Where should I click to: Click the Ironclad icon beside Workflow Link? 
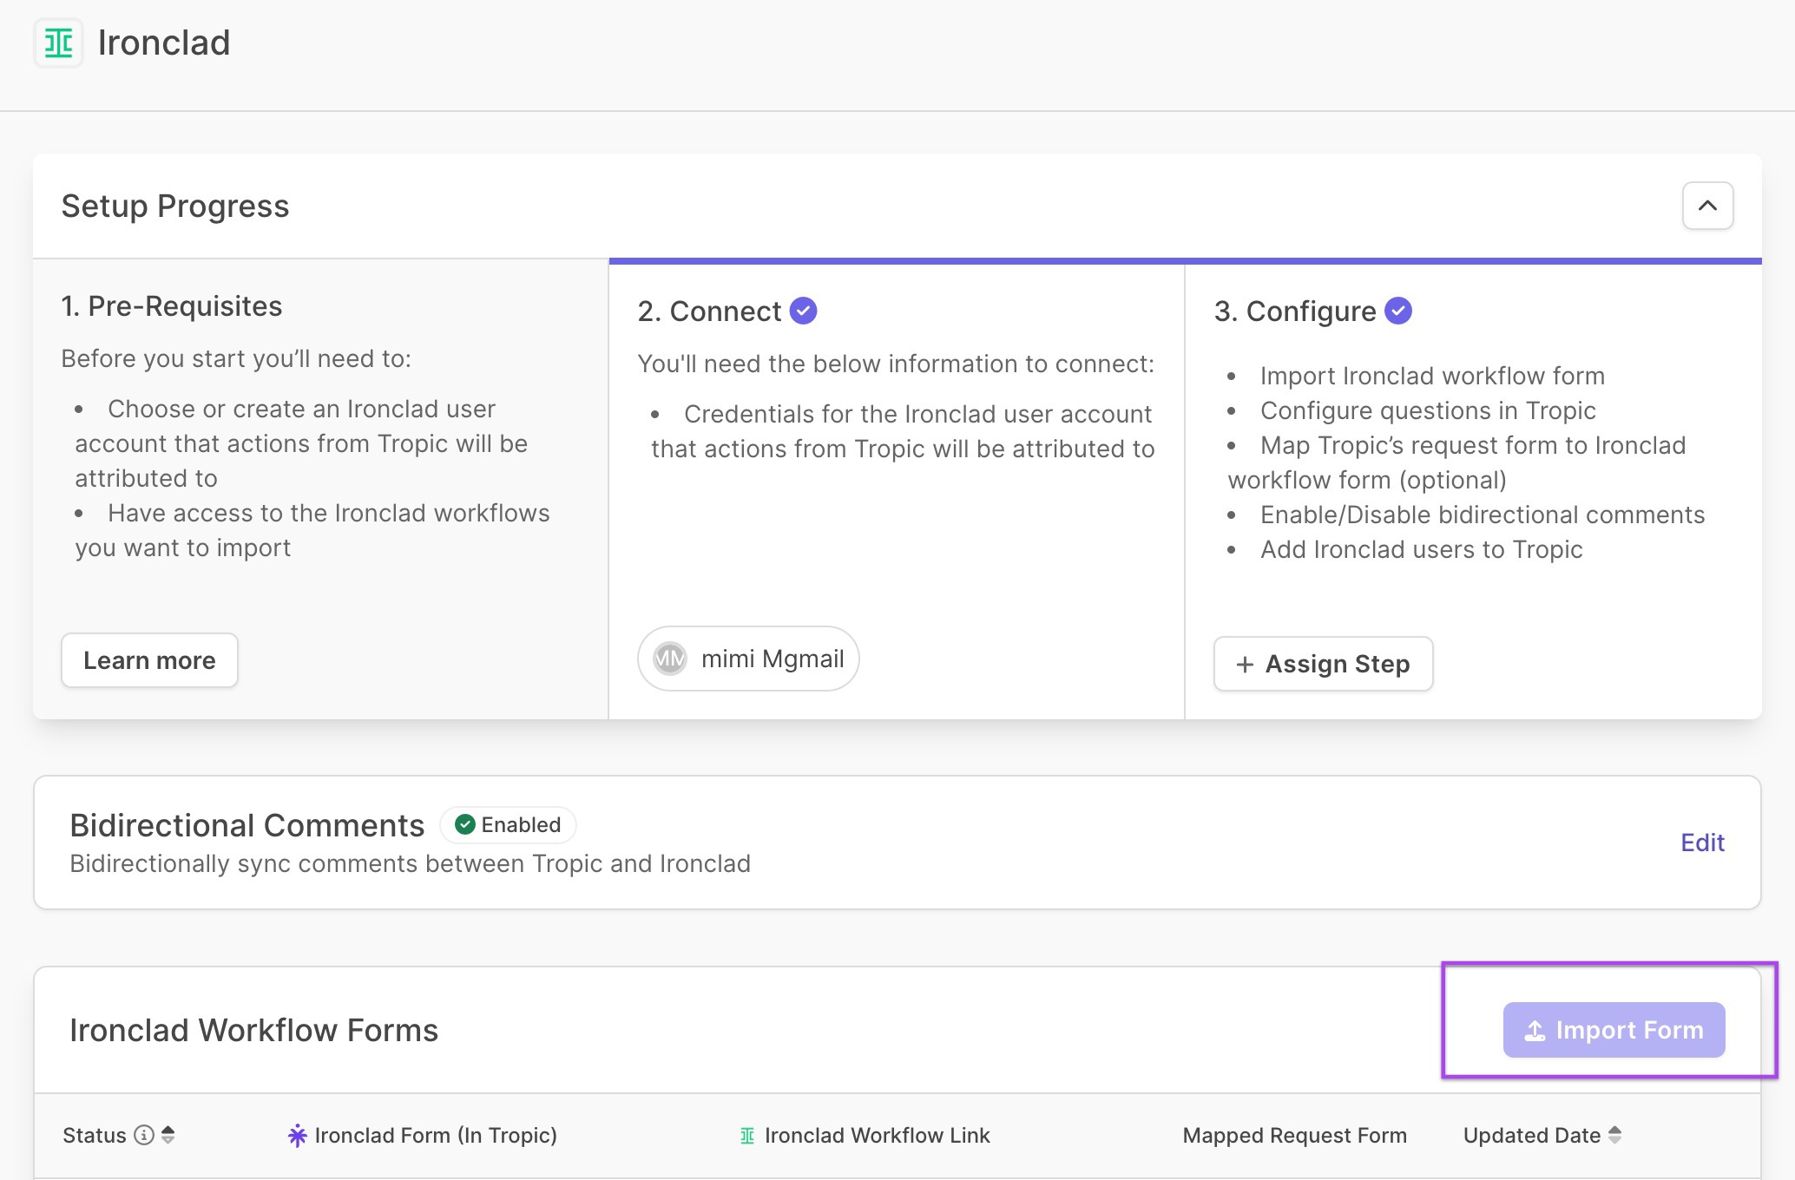(x=746, y=1136)
